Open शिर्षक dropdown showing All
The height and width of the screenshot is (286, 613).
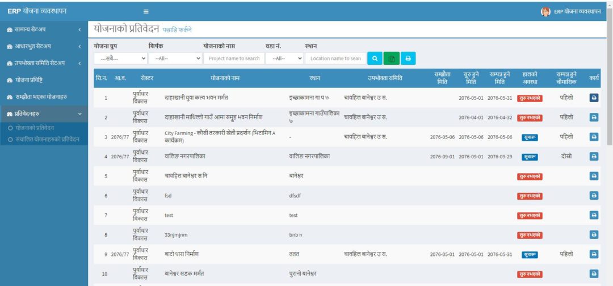175,58
